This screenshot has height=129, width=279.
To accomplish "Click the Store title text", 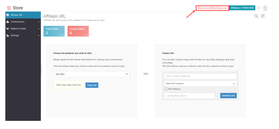I will tap(18, 8).
